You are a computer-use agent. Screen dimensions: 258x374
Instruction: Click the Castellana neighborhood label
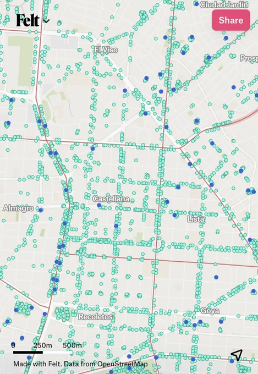tap(111, 199)
